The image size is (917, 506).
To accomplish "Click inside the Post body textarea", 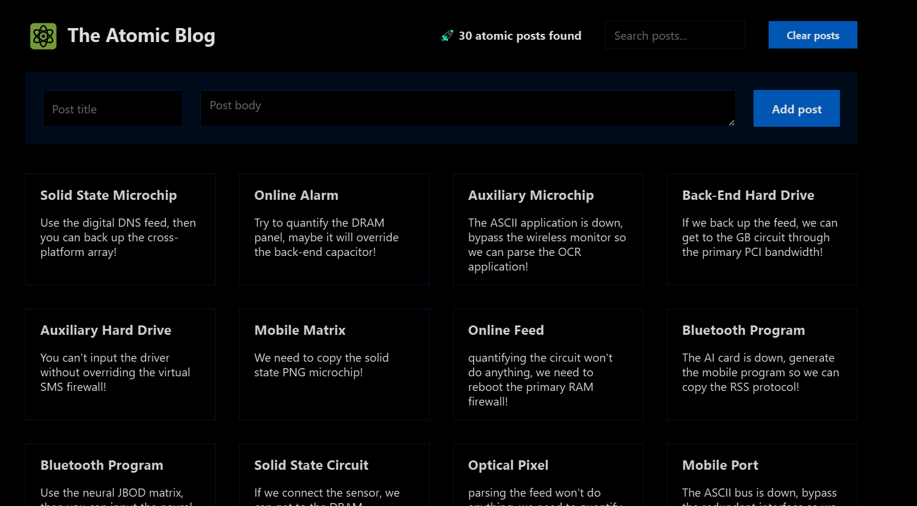I will [x=468, y=109].
